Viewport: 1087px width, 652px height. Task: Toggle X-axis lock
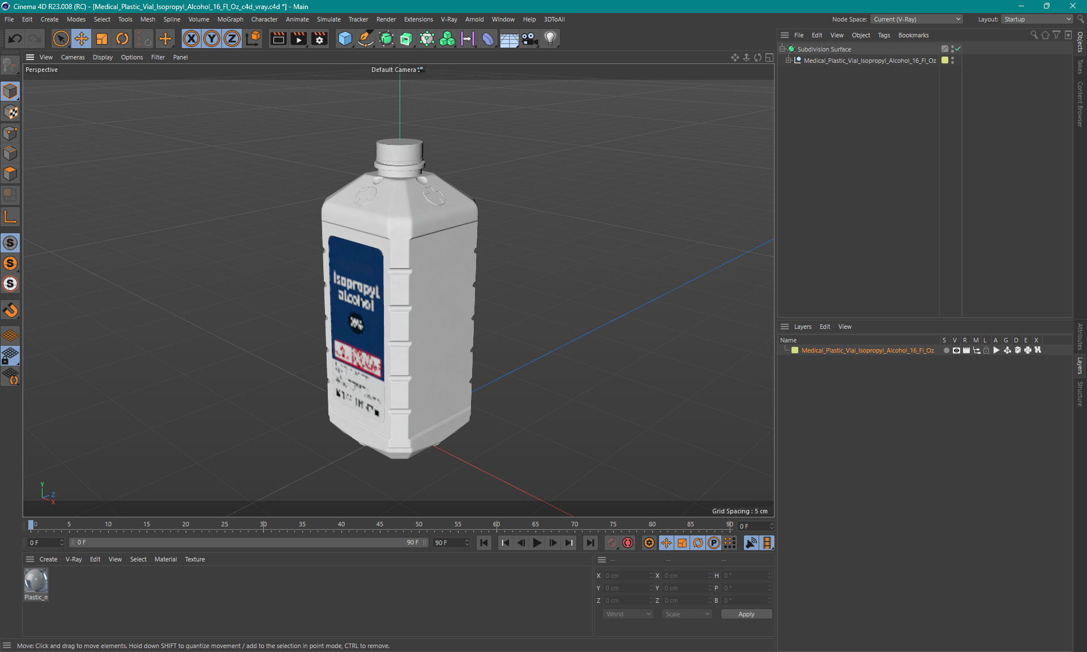pos(191,38)
